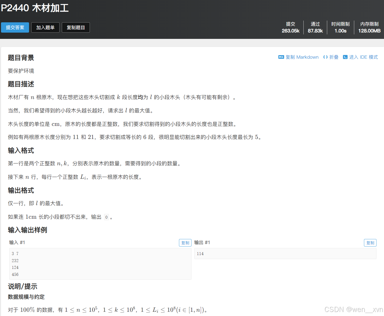The image size is (384, 316).
Task: Click the line starting 第一行是两个正整数
Action: [95, 164]
